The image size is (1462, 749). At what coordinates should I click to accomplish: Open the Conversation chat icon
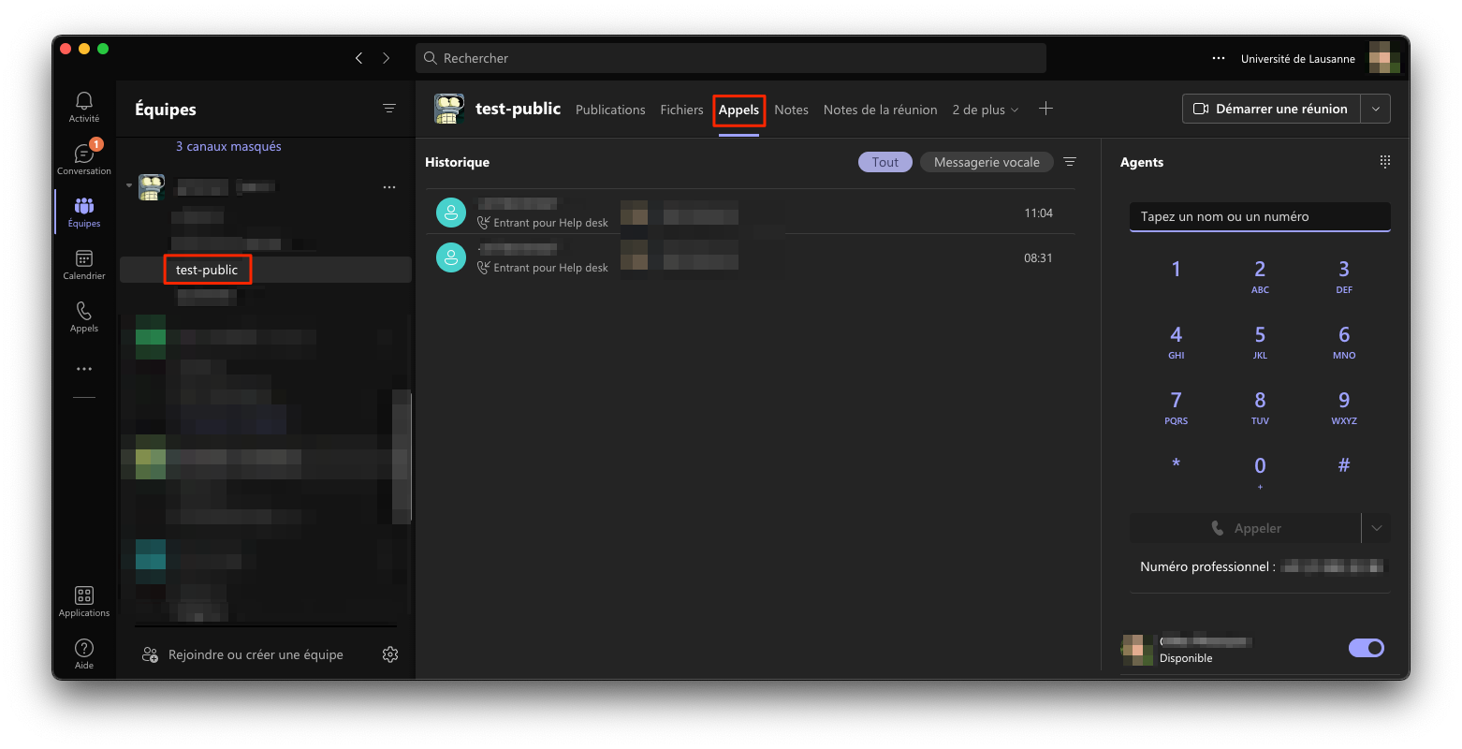click(84, 158)
